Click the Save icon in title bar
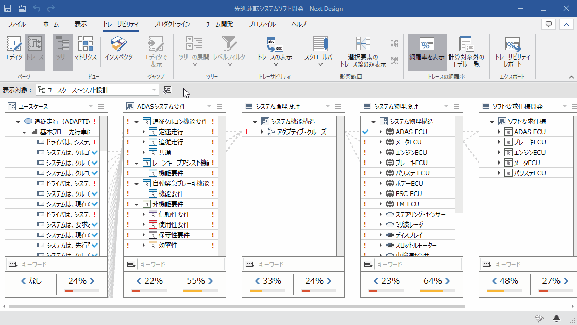The height and width of the screenshot is (325, 577). pos(7,8)
